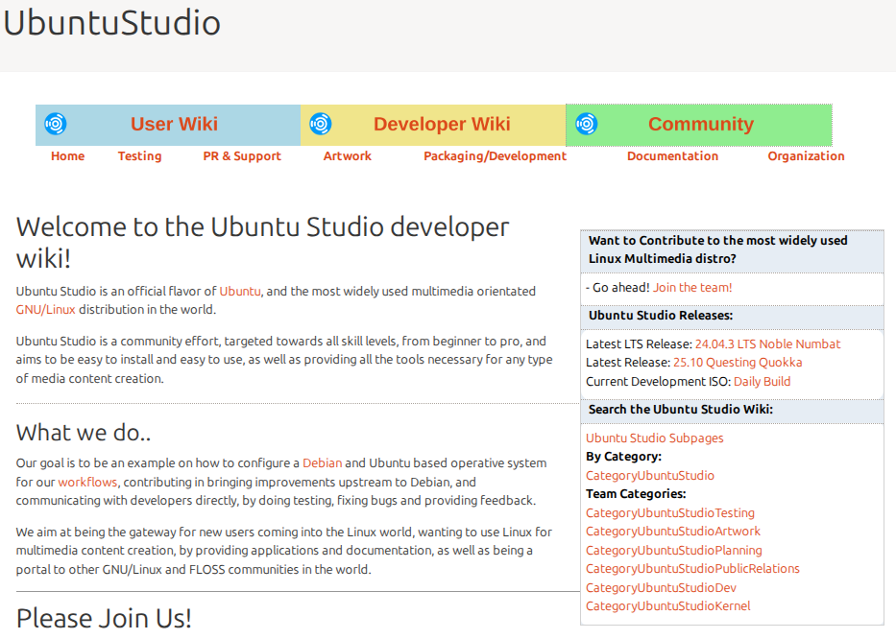Follow the Debian link
The width and height of the screenshot is (896, 639).
[323, 463]
